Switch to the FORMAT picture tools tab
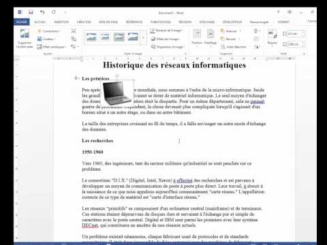Image resolution: width=327 pixels, height=245 pixels. point(283,22)
